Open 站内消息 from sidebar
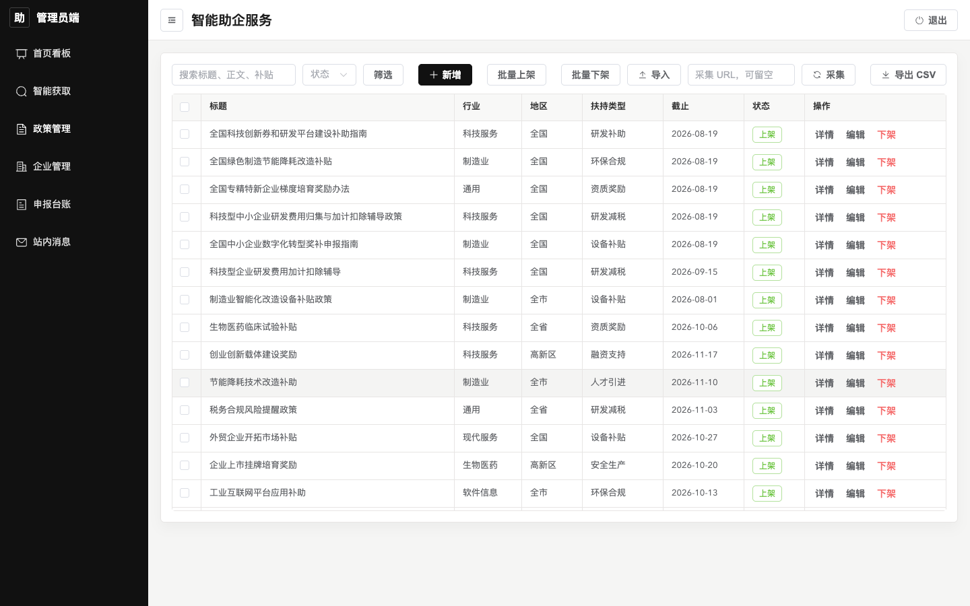 click(x=74, y=242)
